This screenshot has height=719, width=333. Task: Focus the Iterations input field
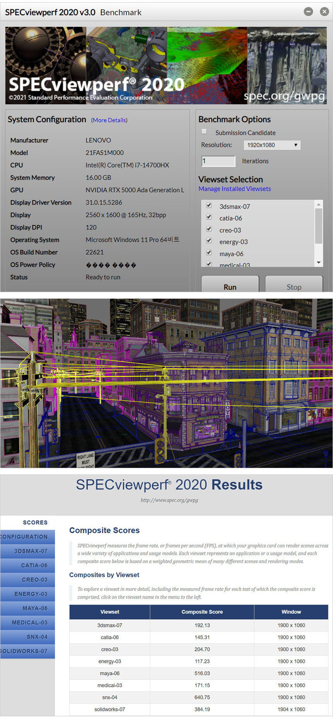click(218, 161)
